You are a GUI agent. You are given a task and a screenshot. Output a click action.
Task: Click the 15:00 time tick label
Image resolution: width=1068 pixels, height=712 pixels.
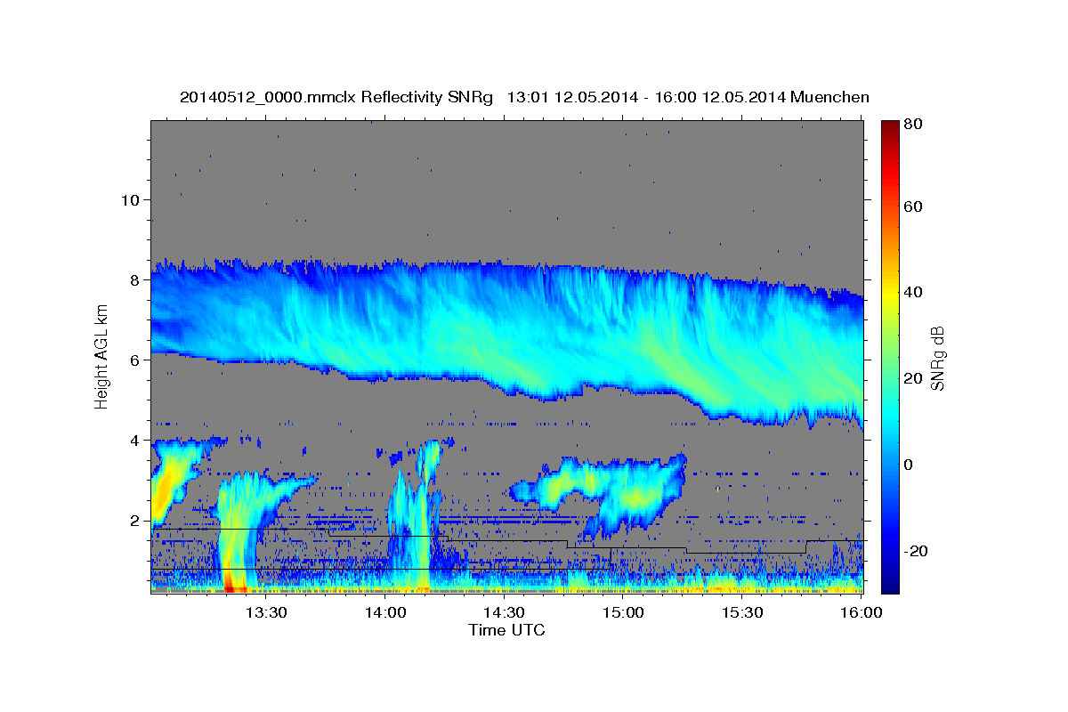[624, 612]
